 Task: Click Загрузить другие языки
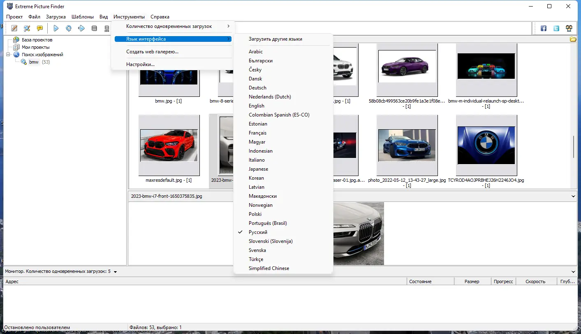(x=275, y=39)
